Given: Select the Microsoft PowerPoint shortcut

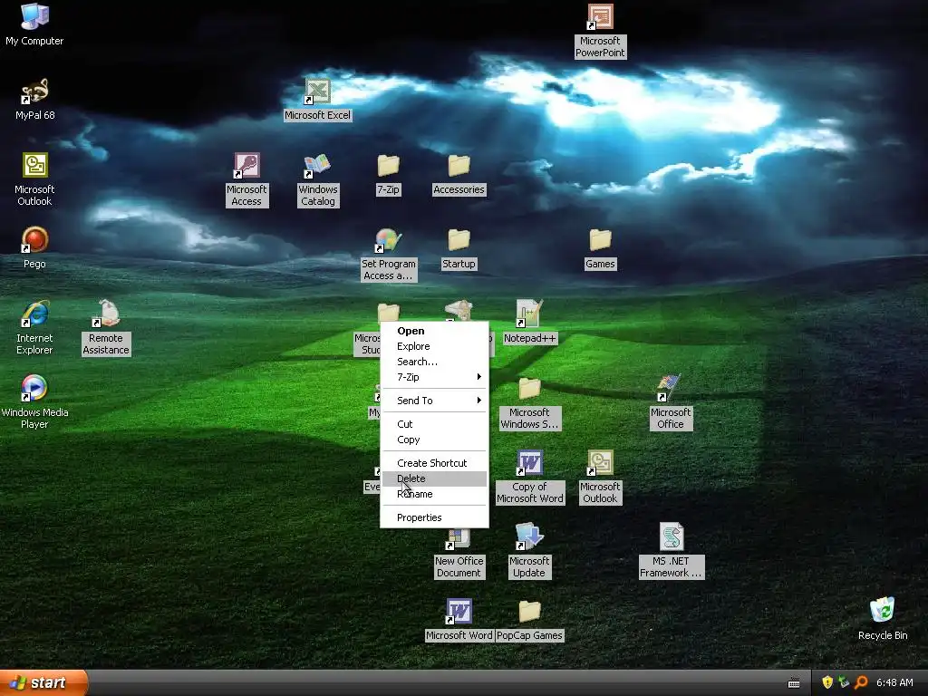Looking at the screenshot, I should click(x=600, y=31).
